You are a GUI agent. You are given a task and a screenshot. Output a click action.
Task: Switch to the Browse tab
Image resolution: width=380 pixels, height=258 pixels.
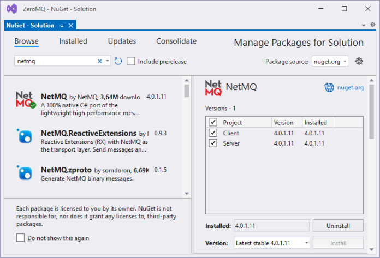(26, 41)
